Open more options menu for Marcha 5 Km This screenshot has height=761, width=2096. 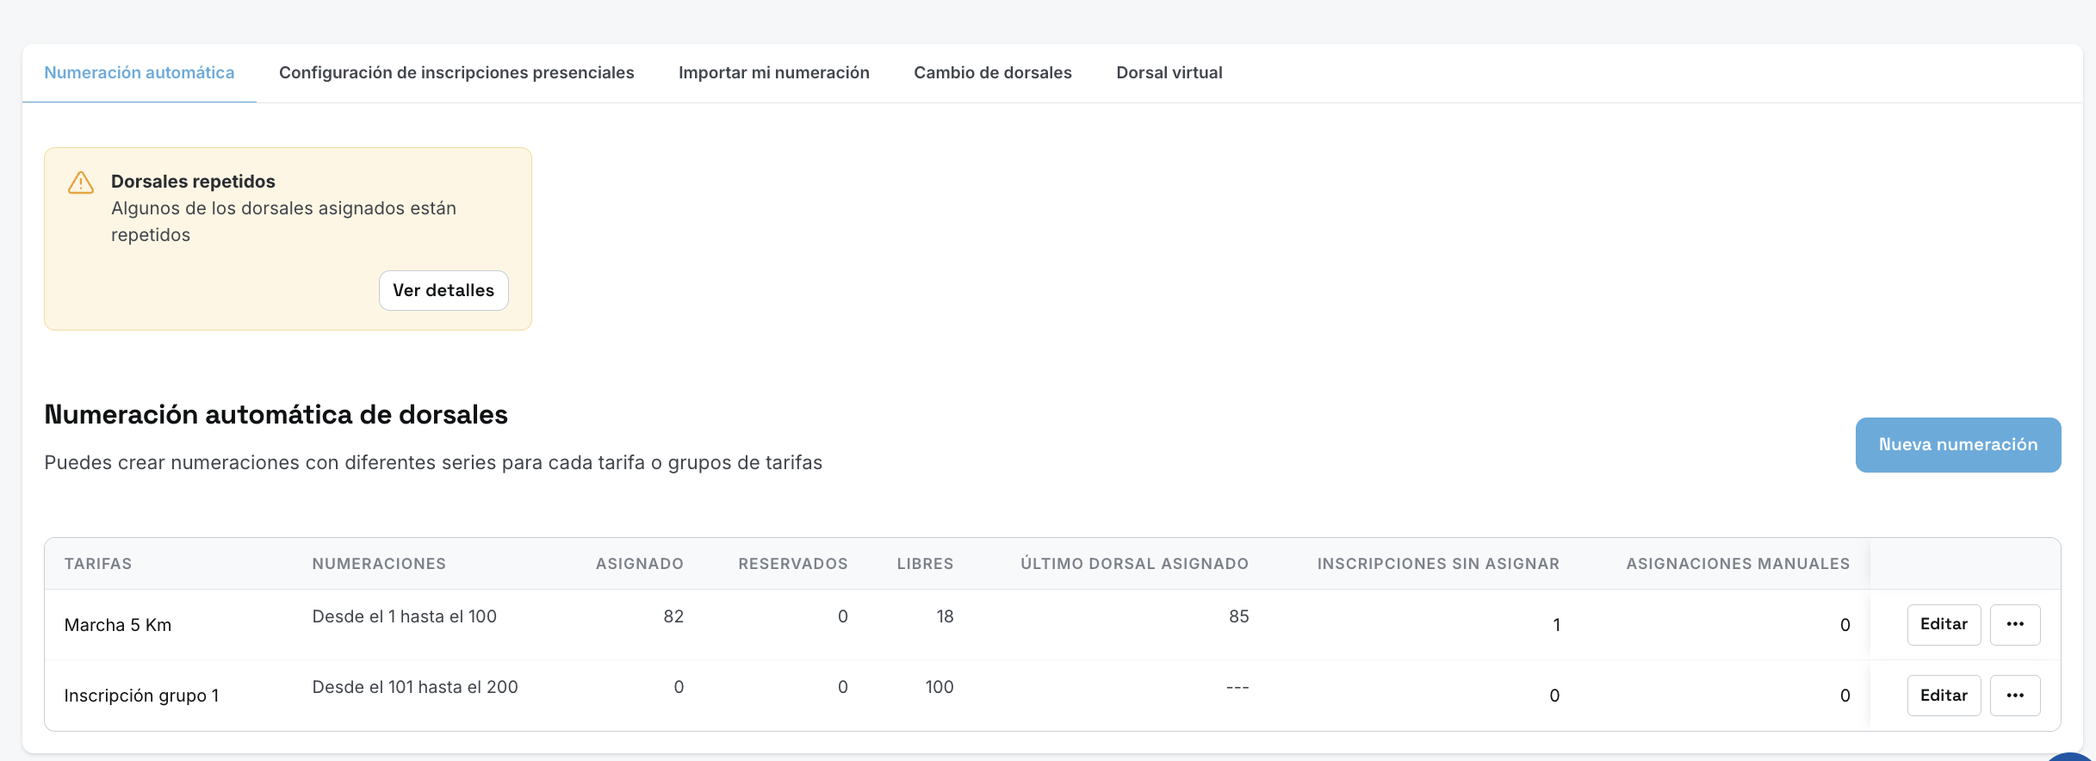point(2015,625)
